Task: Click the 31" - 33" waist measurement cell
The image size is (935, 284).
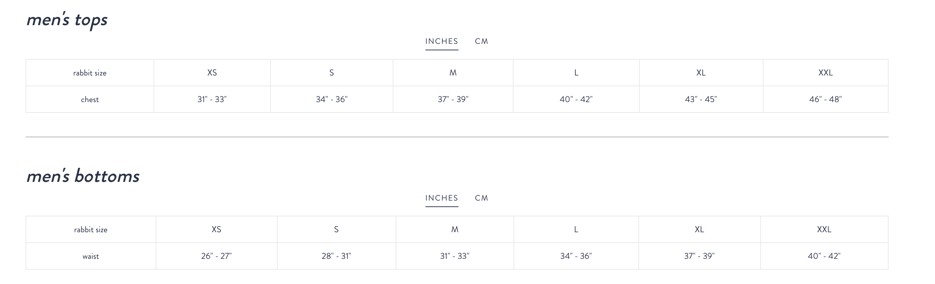Action: [455, 256]
